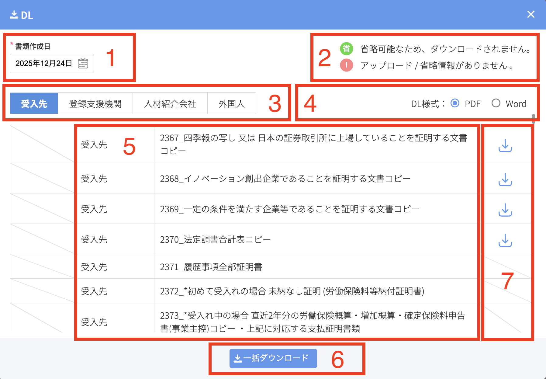Image resolution: width=546 pixels, height=379 pixels.
Task: Close the DL dialog
Action: 531,14
